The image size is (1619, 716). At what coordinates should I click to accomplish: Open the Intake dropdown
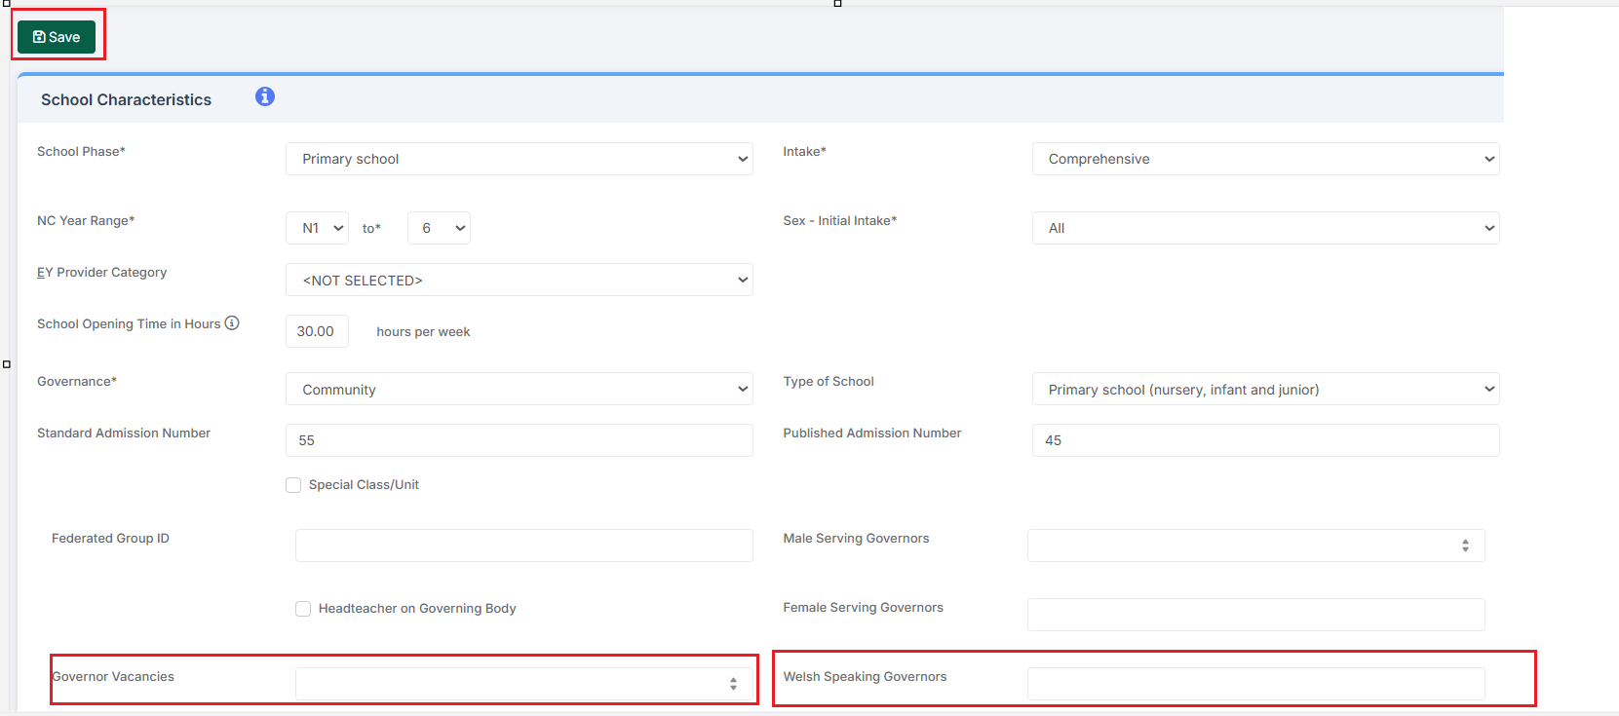coord(1265,159)
